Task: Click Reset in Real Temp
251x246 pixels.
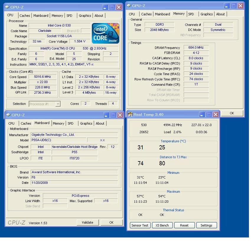Action: click(184, 225)
